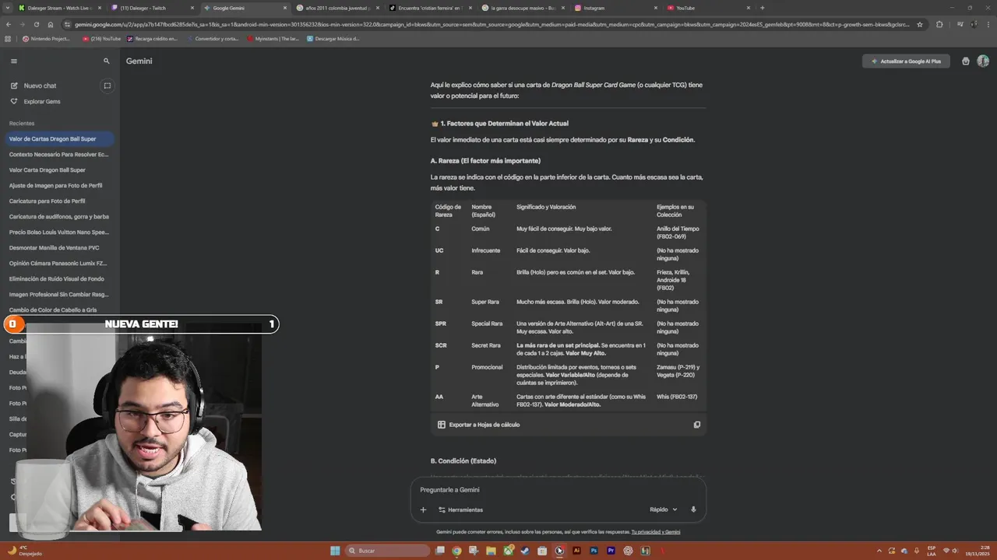Switch to the TikTok cristian ferreira tab
The width and height of the screenshot is (997, 560).
[x=430, y=8]
